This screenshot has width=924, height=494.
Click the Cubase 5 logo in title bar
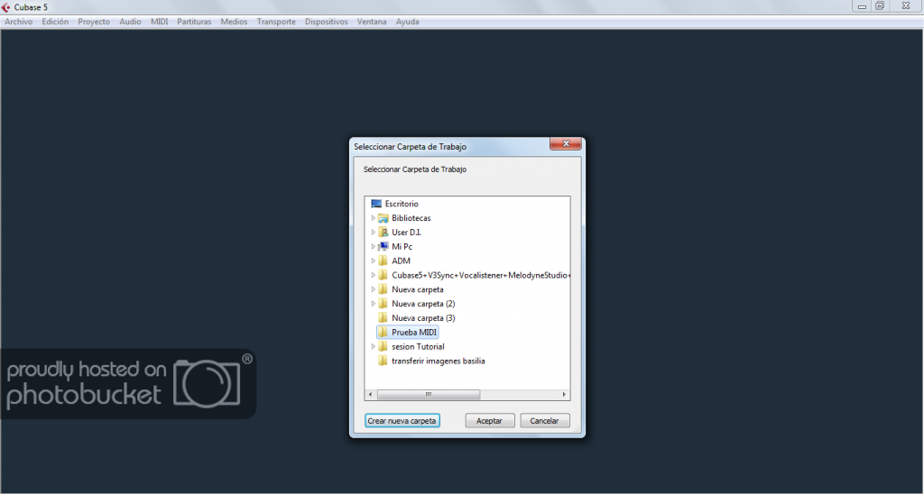(x=6, y=7)
